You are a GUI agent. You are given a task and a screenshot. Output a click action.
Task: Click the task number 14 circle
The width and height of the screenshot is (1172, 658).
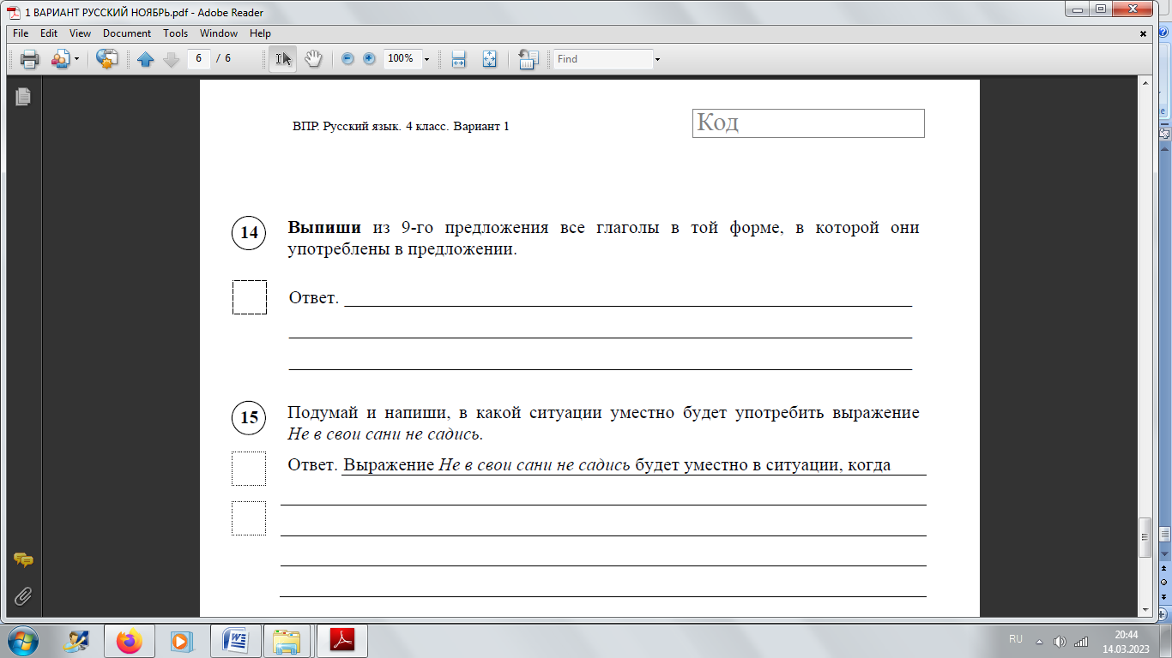(x=249, y=233)
